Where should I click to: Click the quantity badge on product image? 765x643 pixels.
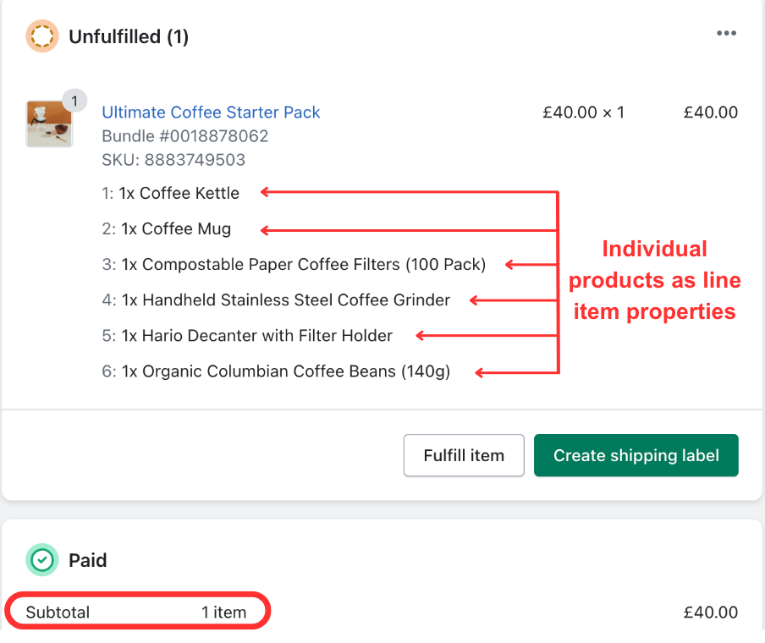[x=74, y=101]
